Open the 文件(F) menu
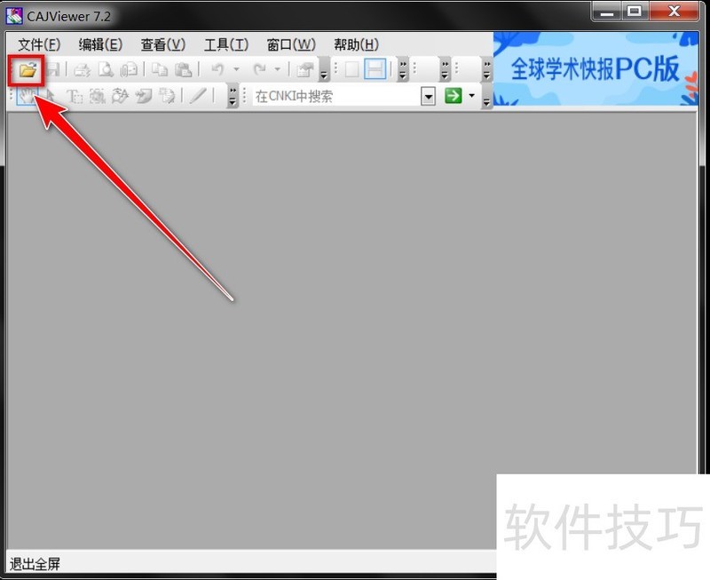The height and width of the screenshot is (580, 710). point(39,44)
